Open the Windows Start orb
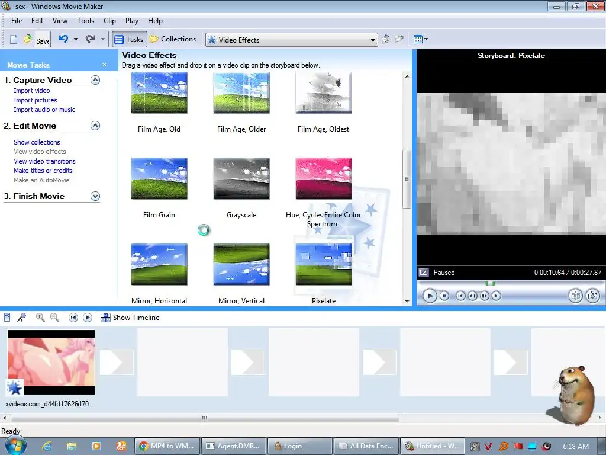This screenshot has height=455, width=606. [15, 446]
